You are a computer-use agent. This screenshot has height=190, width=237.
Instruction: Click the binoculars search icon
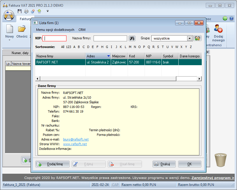click(x=132, y=38)
